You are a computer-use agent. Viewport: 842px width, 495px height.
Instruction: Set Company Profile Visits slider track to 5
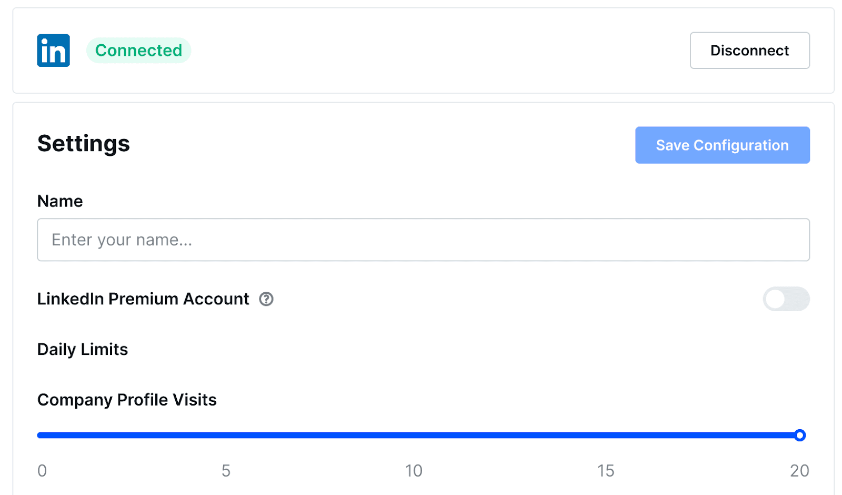[x=228, y=435]
